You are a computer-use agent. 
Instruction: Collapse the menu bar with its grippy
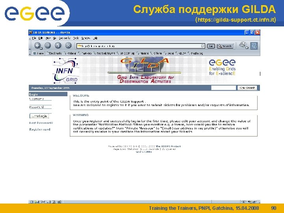pyautogui.click(x=30, y=38)
